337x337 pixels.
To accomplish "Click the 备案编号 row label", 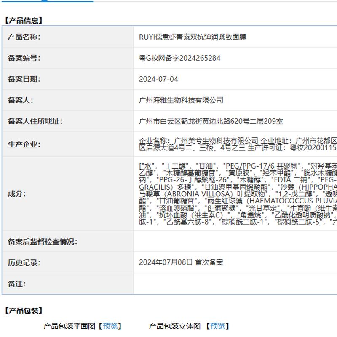I will (24, 58).
